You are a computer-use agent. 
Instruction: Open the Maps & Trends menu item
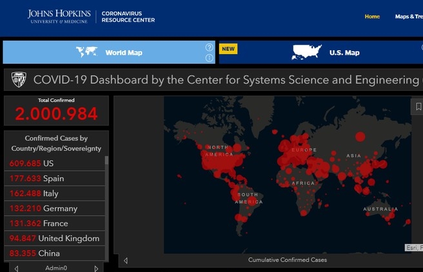(x=409, y=17)
